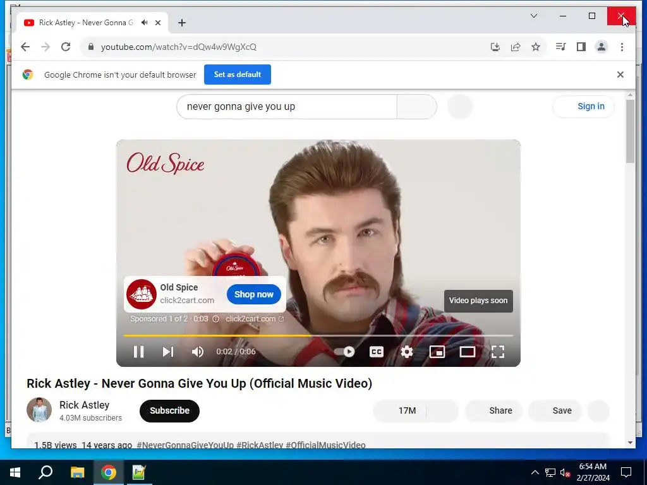This screenshot has width=647, height=485.
Task: Open Windows taskbar search
Action: (45, 472)
